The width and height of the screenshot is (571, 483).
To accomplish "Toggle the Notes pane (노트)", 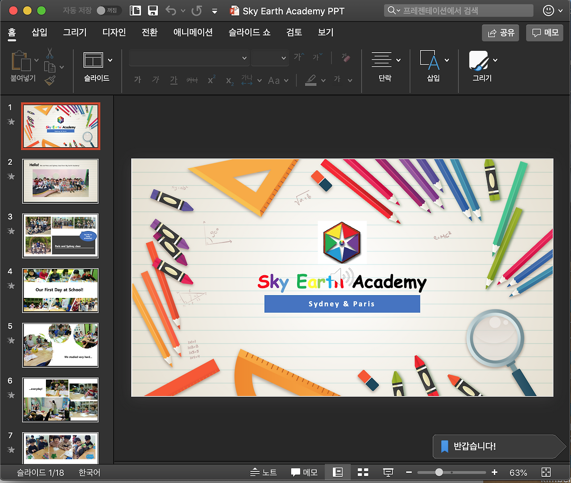I will pyautogui.click(x=264, y=472).
